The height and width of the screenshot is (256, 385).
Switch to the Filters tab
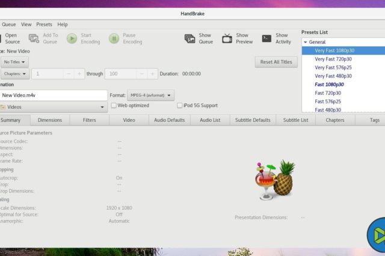[x=89, y=120]
